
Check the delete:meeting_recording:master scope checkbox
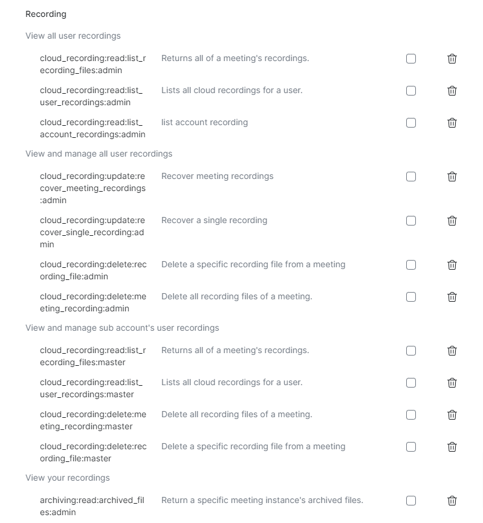pos(411,415)
